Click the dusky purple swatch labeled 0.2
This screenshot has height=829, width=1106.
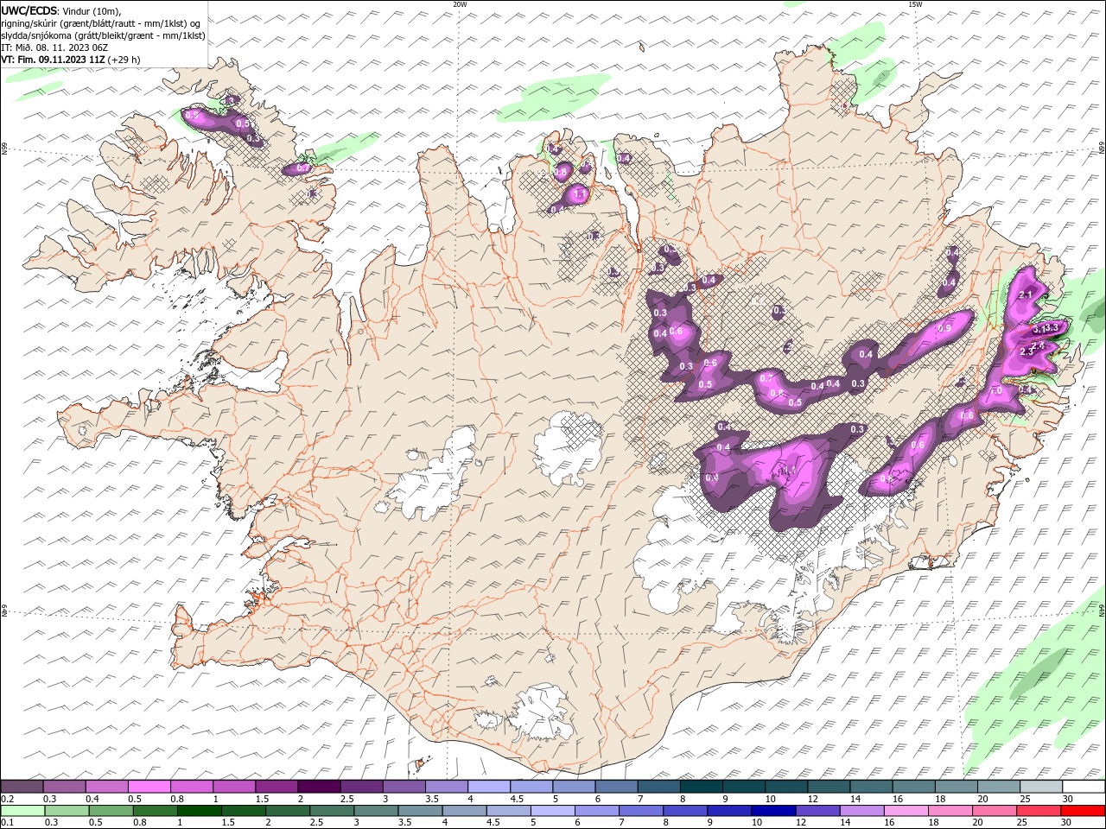point(22,786)
